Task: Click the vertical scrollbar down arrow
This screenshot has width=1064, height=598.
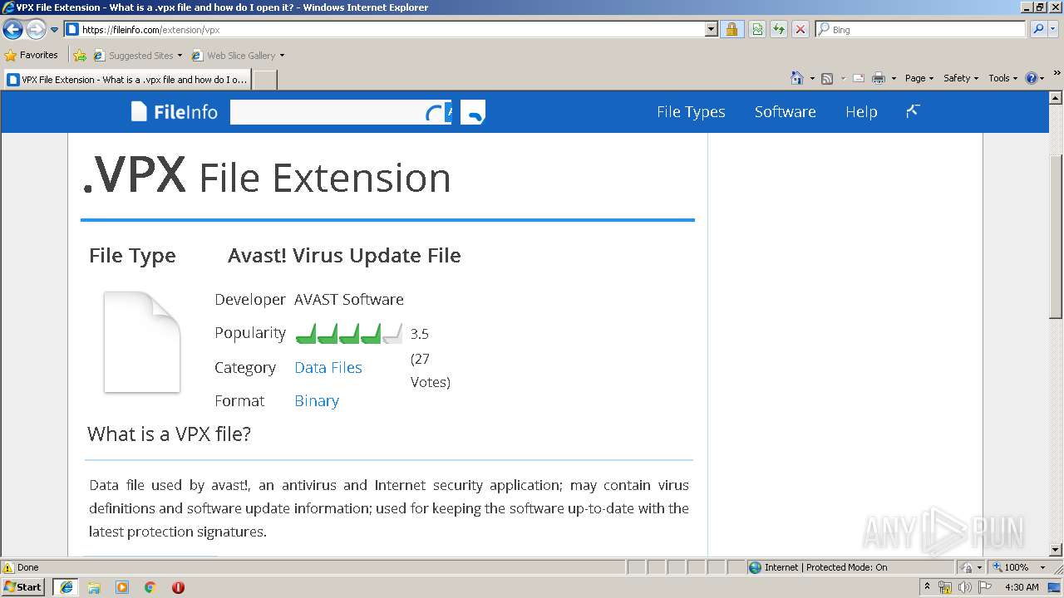Action: 1056,550
